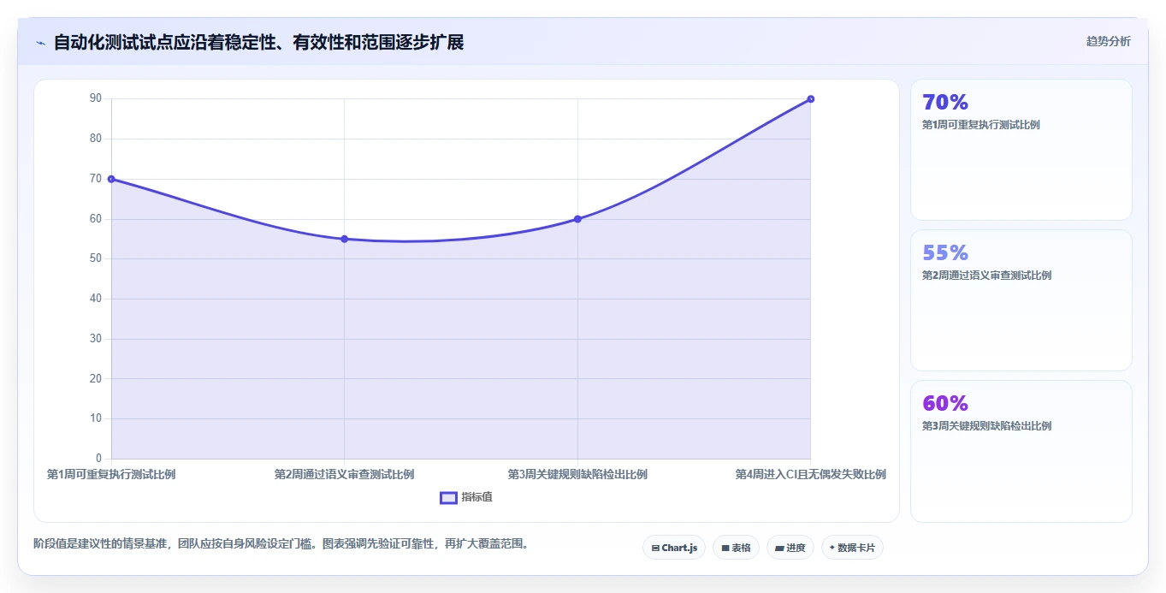Click the 指标值 legend label
Image resolution: width=1166 pixels, height=593 pixels.
point(477,497)
